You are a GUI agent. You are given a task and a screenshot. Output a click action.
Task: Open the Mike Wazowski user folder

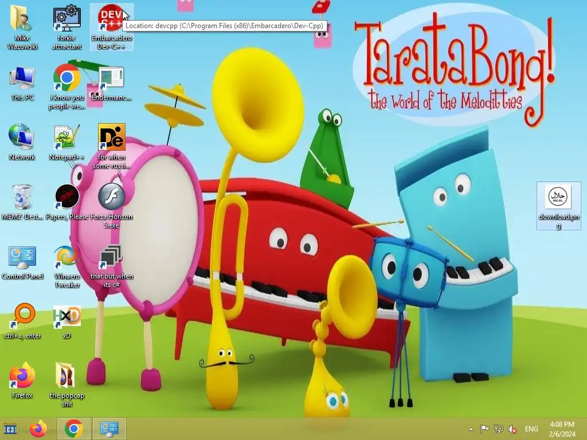(x=22, y=27)
